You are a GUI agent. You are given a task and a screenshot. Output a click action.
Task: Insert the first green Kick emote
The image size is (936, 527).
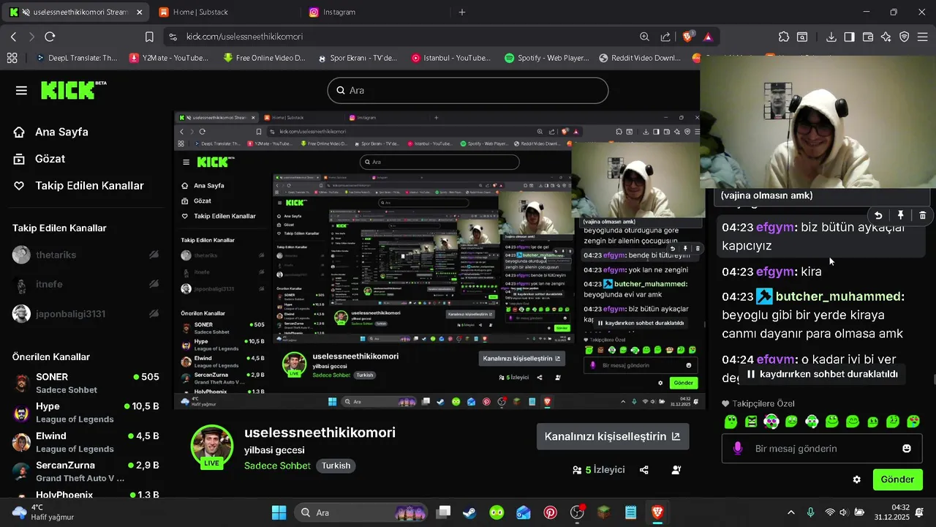coord(730,422)
